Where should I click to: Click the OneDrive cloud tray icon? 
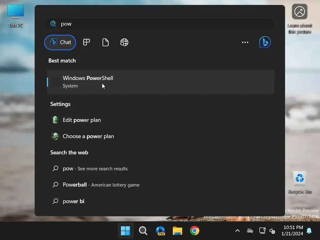pos(250,231)
